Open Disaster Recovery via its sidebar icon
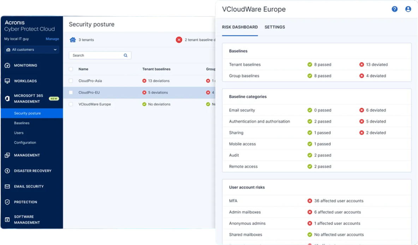This screenshot has height=245, width=418. [7, 171]
